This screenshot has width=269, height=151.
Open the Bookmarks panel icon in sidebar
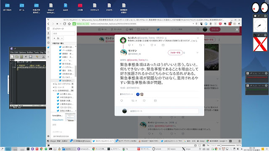point(48,29)
